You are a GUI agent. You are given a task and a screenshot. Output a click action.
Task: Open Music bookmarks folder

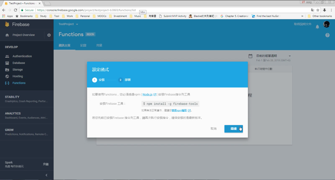(x=136, y=16)
